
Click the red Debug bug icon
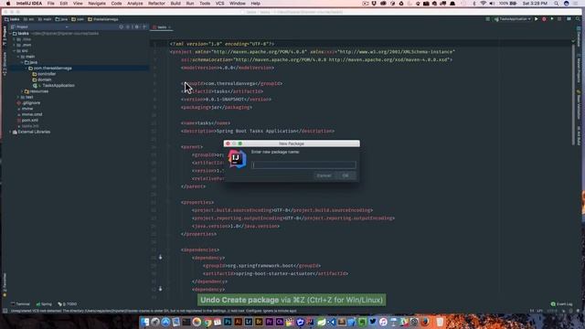point(544,19)
